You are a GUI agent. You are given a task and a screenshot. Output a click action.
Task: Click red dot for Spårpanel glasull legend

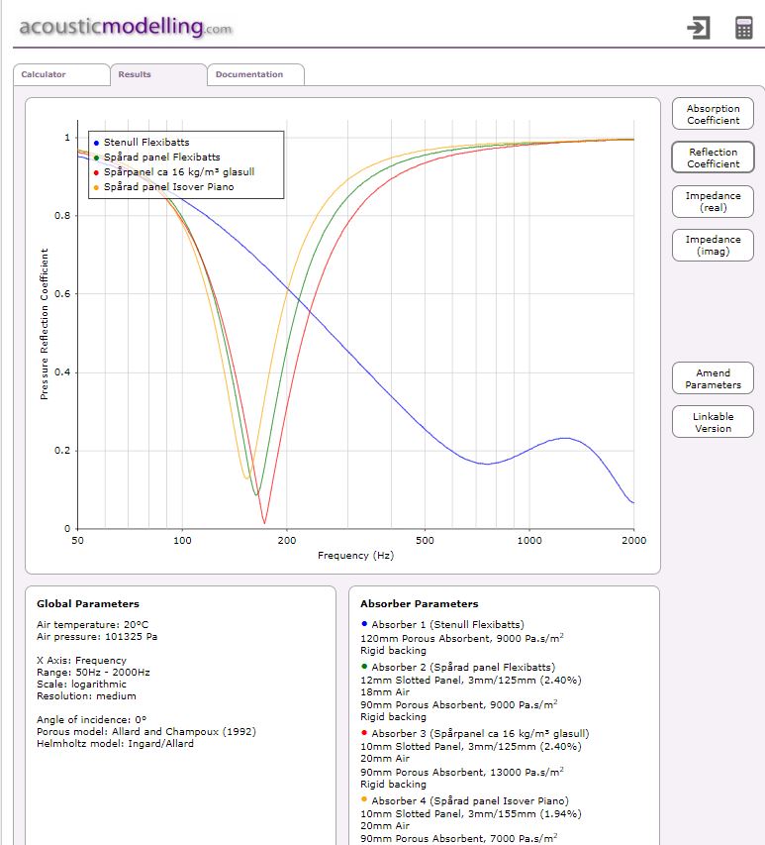[96, 172]
